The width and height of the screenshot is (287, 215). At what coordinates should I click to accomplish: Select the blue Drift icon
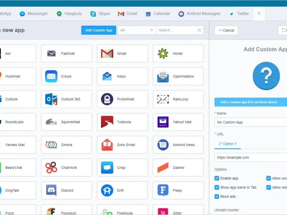point(107,190)
